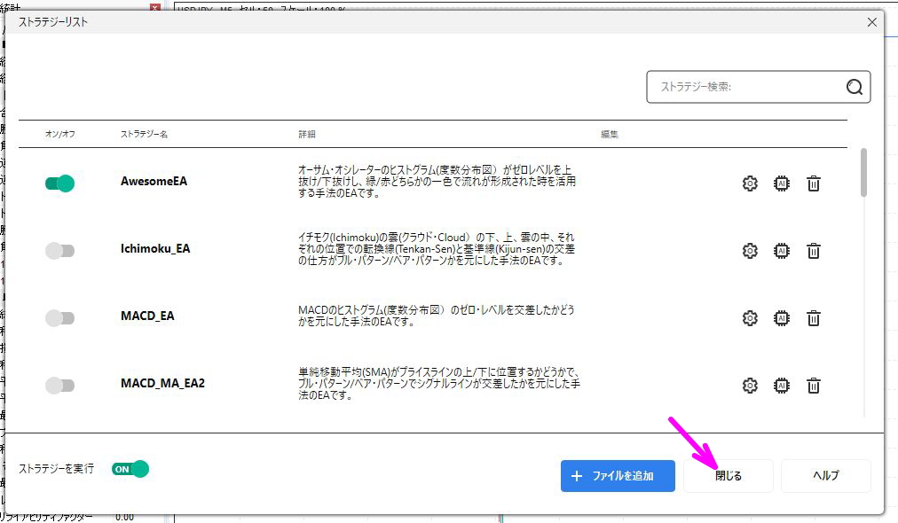This screenshot has height=523, width=898.
Task: Open settings gear for MACD_EA
Action: point(750,317)
